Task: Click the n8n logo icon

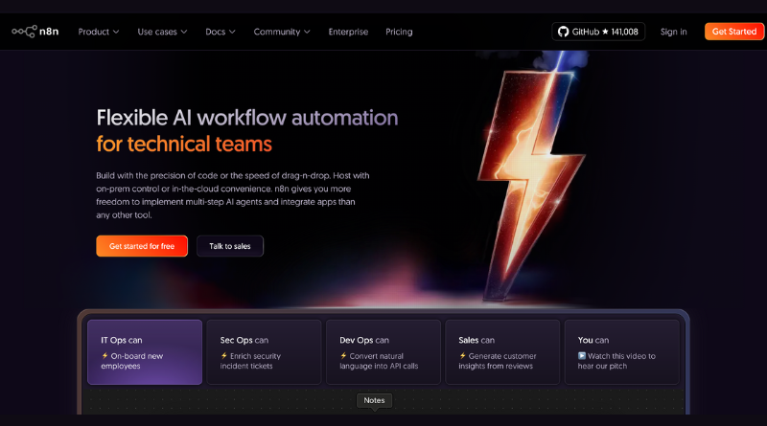Action: (23, 32)
